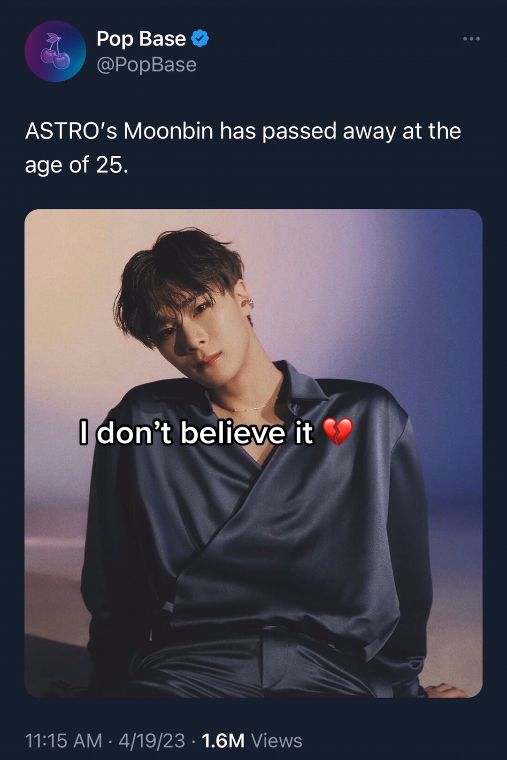The height and width of the screenshot is (760, 507).
Task: Open the three-dot more options menu
Action: click(471, 38)
